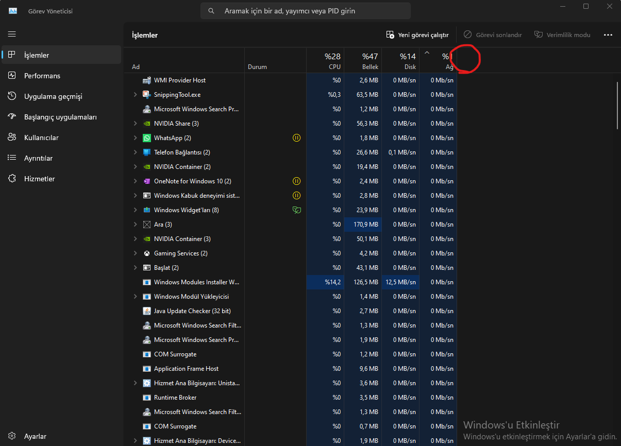Select the Başlangıç uygulamaları icon
This screenshot has width=621, height=446.
(12, 117)
